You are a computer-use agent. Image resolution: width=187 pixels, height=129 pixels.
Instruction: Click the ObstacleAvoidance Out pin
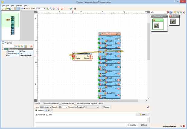point(92,56)
